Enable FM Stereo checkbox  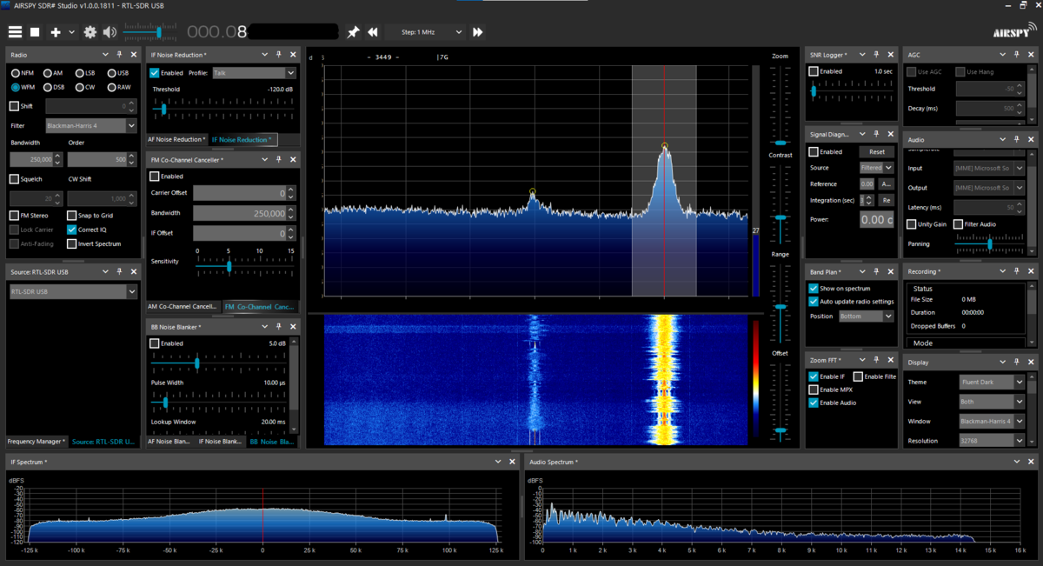[x=14, y=215]
